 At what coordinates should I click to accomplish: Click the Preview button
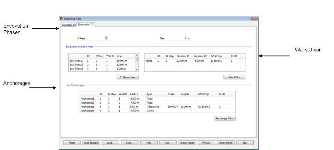click(206, 143)
